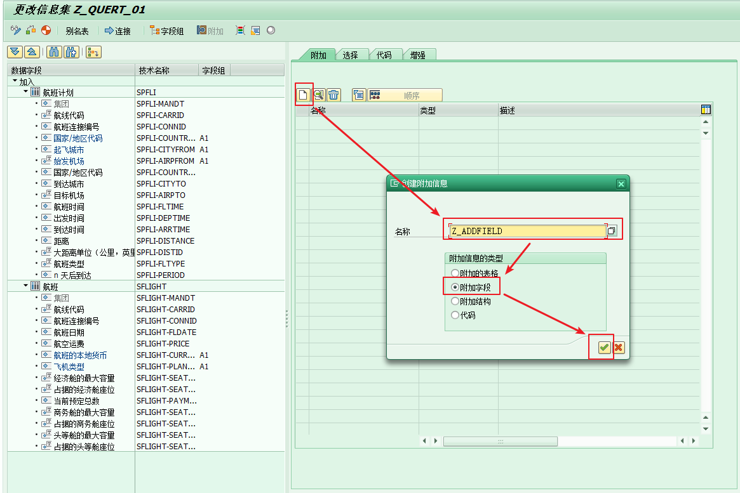Click the green checkmark confirm button
740x493 pixels.
[604, 348]
